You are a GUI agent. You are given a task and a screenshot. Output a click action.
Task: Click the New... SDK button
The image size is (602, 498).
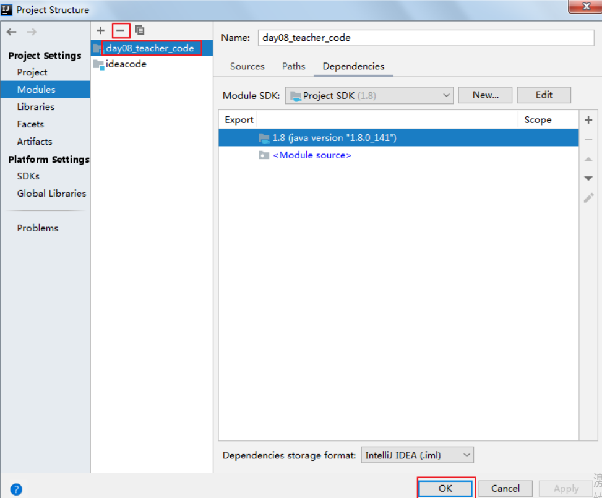click(485, 95)
